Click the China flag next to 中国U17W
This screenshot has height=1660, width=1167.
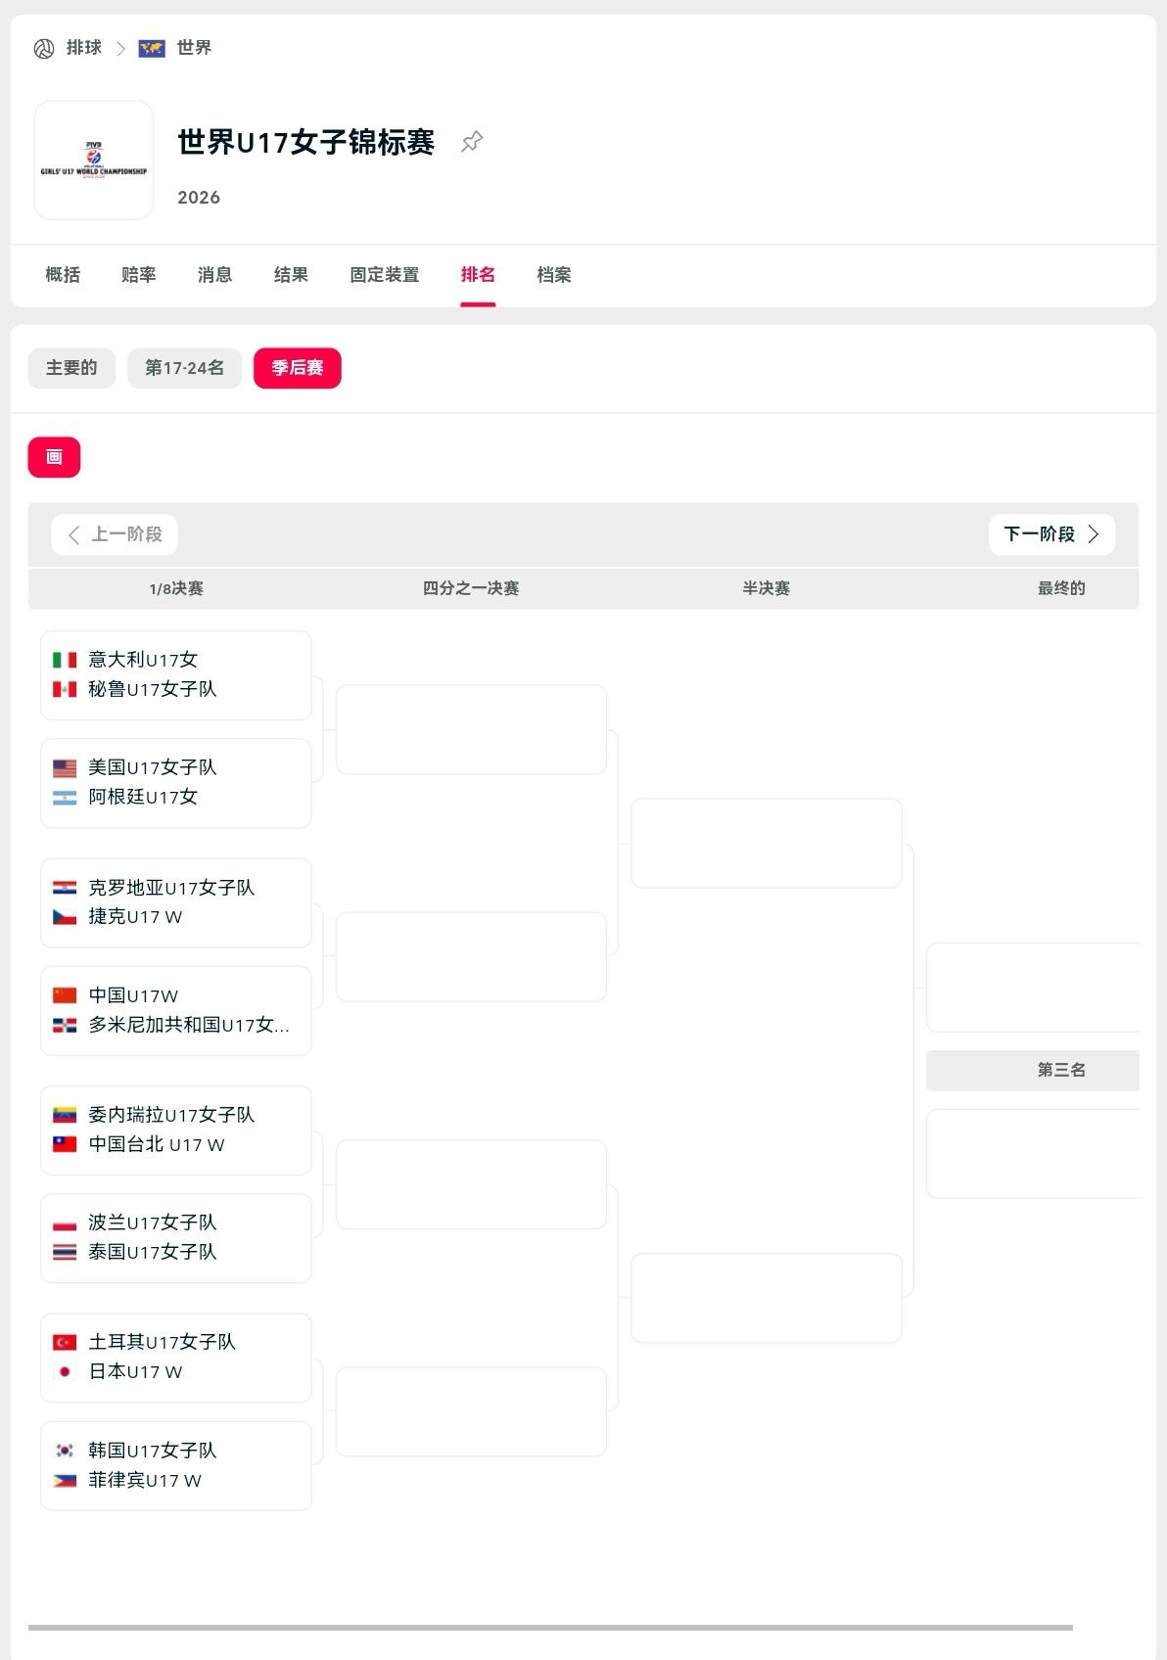pyautogui.click(x=65, y=995)
